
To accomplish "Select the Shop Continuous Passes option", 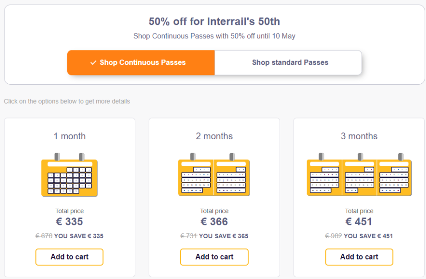I will click(141, 62).
